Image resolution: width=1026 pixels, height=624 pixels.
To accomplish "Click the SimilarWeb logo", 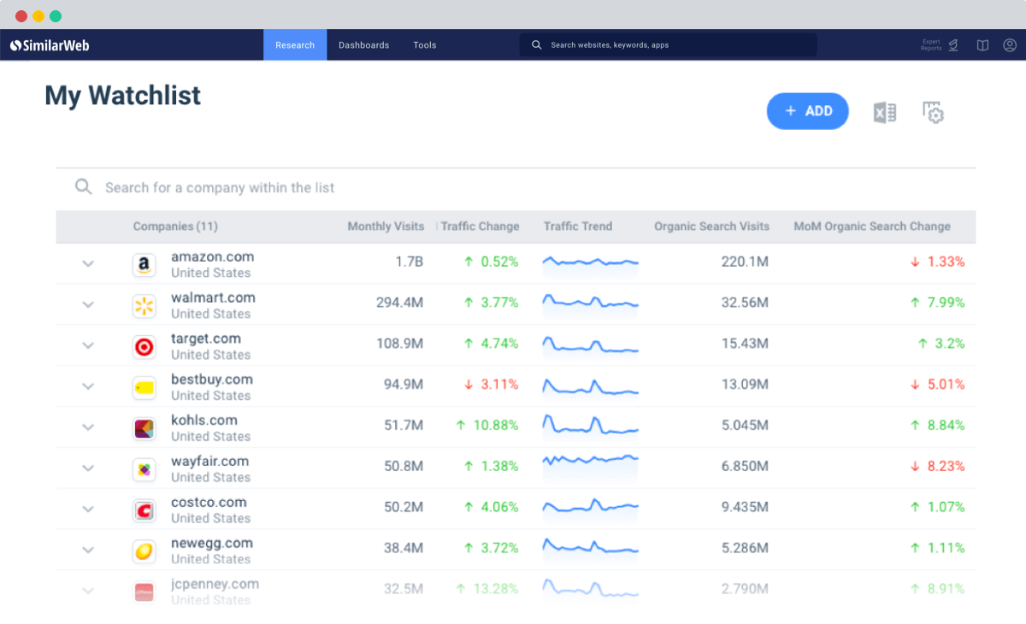I will (x=50, y=45).
